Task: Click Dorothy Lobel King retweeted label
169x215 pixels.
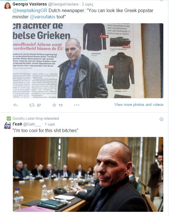Action: click(x=36, y=119)
